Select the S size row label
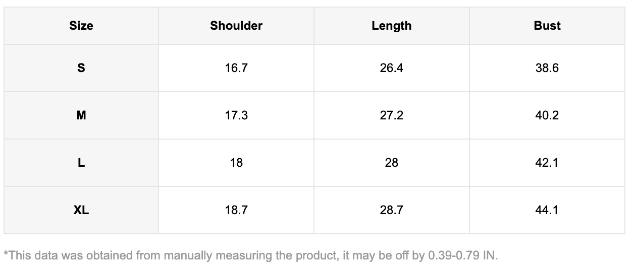 81,68
